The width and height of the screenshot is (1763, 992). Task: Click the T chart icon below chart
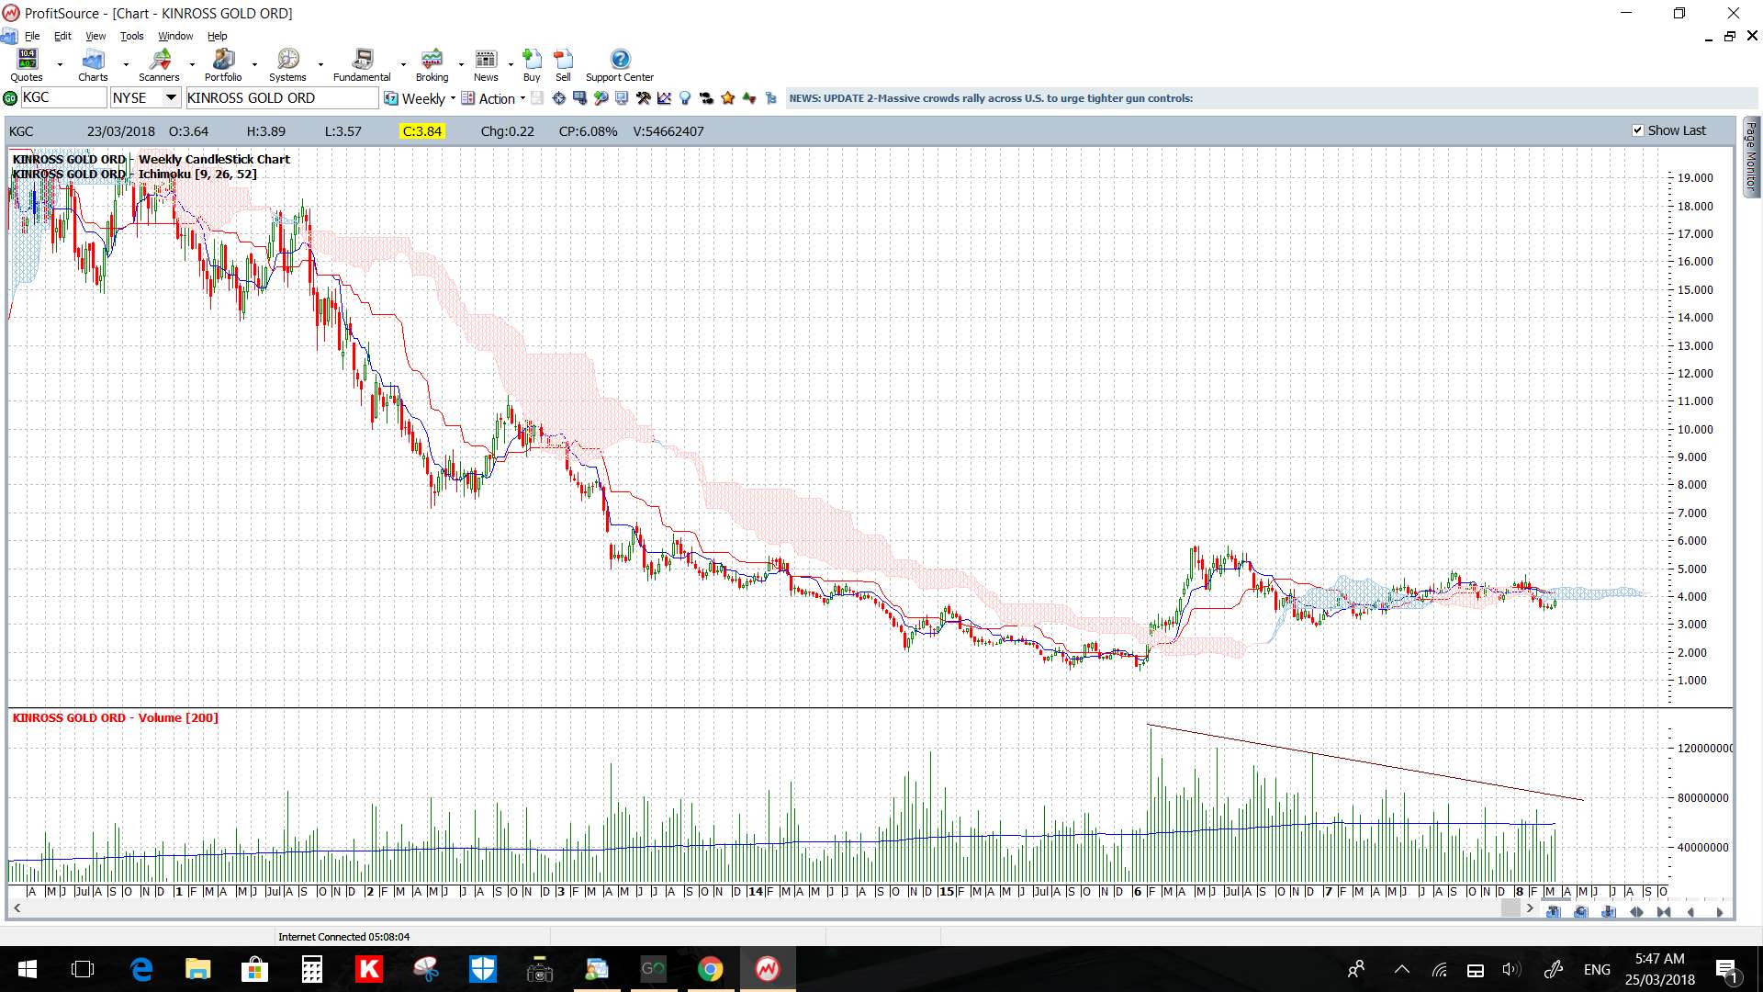tap(1554, 912)
